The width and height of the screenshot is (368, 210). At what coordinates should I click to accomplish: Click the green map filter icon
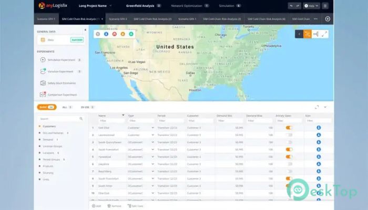pyautogui.click(x=131, y=34)
